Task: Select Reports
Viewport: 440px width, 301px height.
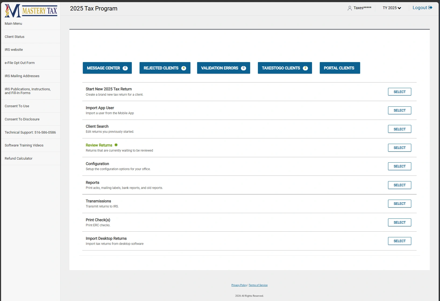Action: (399, 185)
